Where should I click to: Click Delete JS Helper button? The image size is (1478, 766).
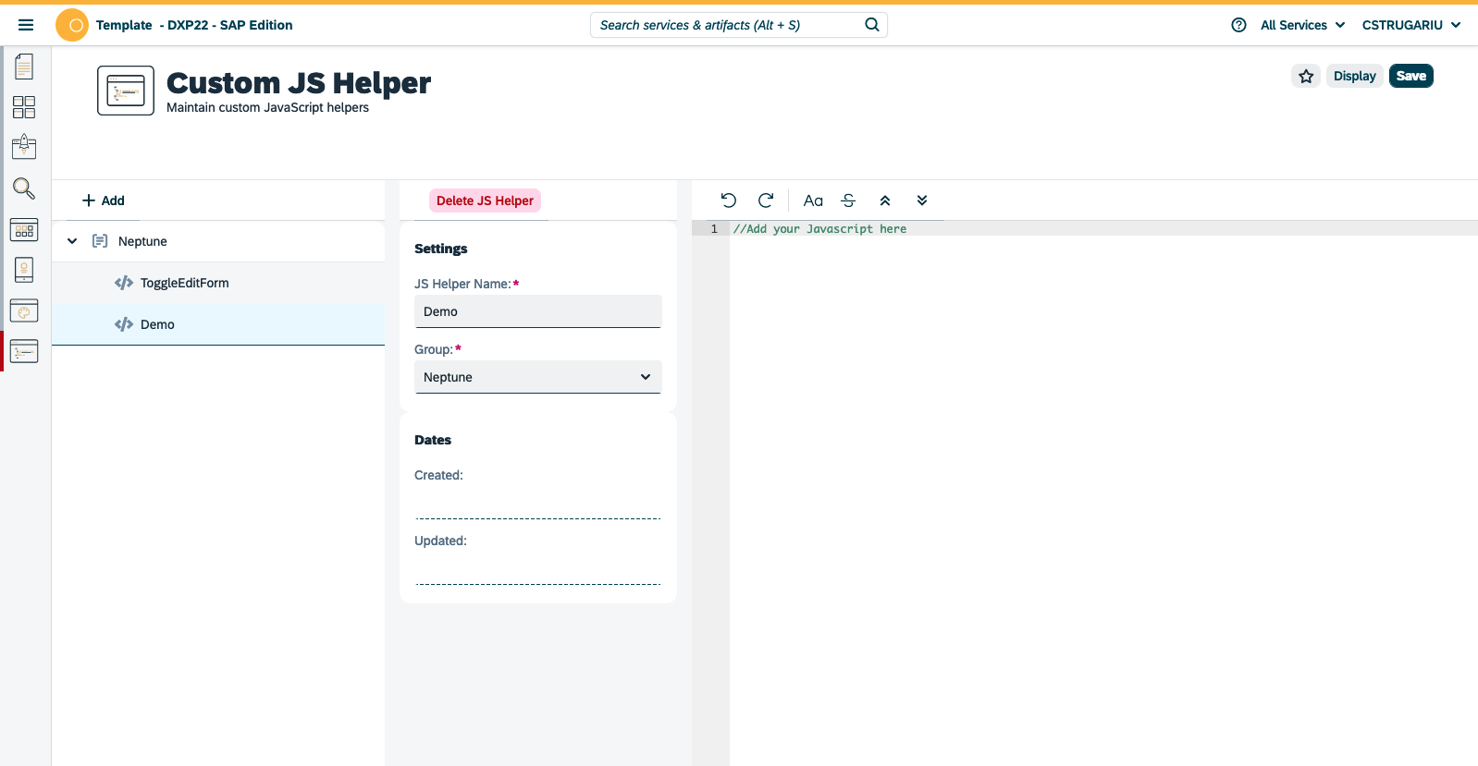tap(485, 201)
